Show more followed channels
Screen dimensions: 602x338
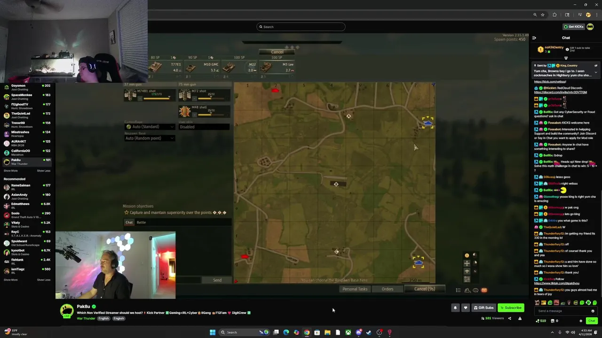click(10, 171)
